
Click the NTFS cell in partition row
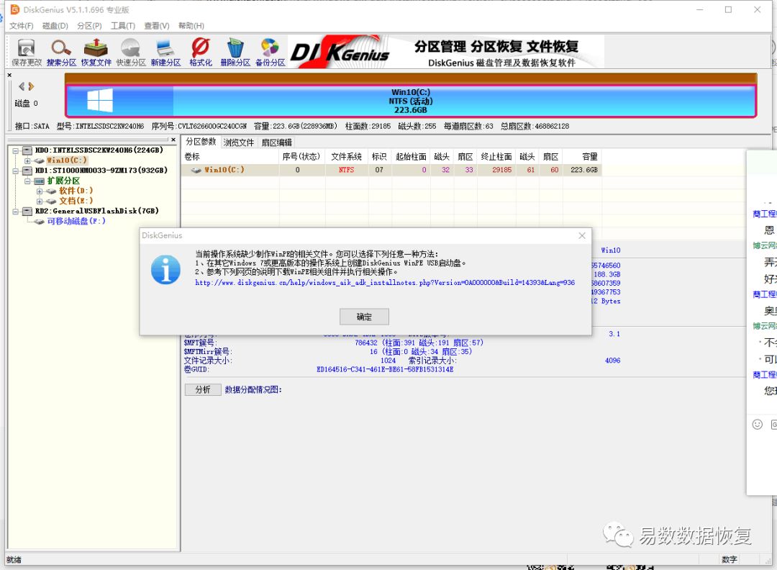(x=346, y=170)
